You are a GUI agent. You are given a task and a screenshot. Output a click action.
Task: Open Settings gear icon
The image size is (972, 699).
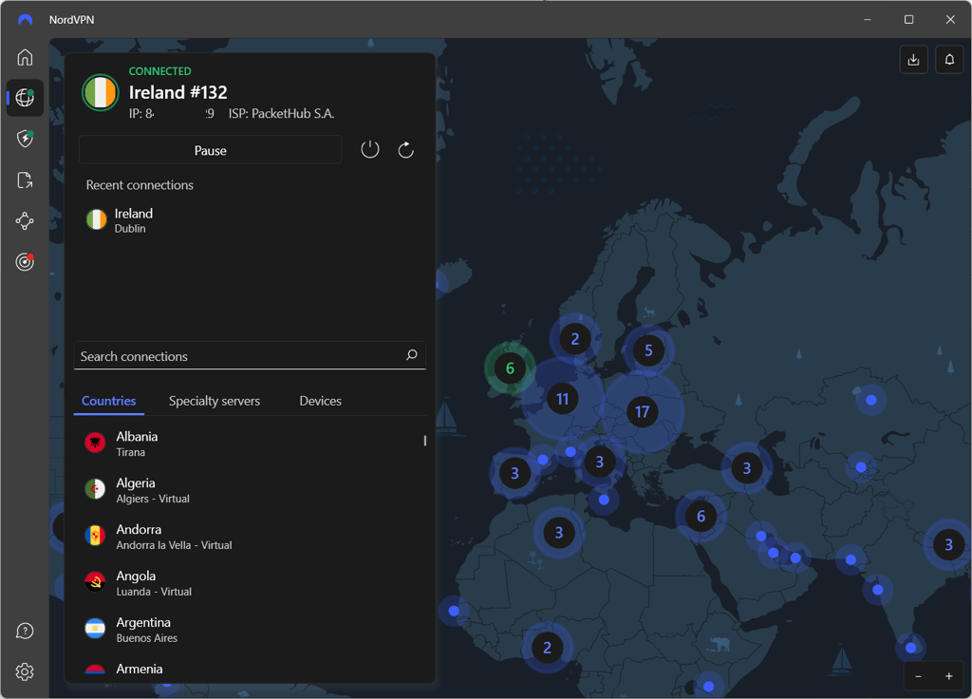coord(25,671)
